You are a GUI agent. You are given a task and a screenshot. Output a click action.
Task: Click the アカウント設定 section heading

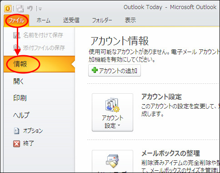pyautogui.click(x=161, y=97)
